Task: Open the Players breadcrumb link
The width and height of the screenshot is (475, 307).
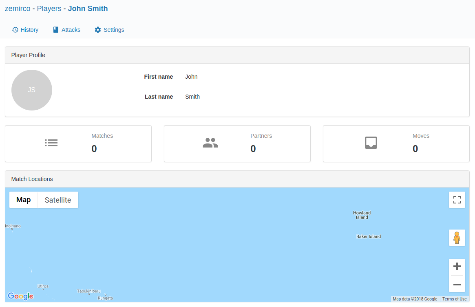Action: coord(49,9)
